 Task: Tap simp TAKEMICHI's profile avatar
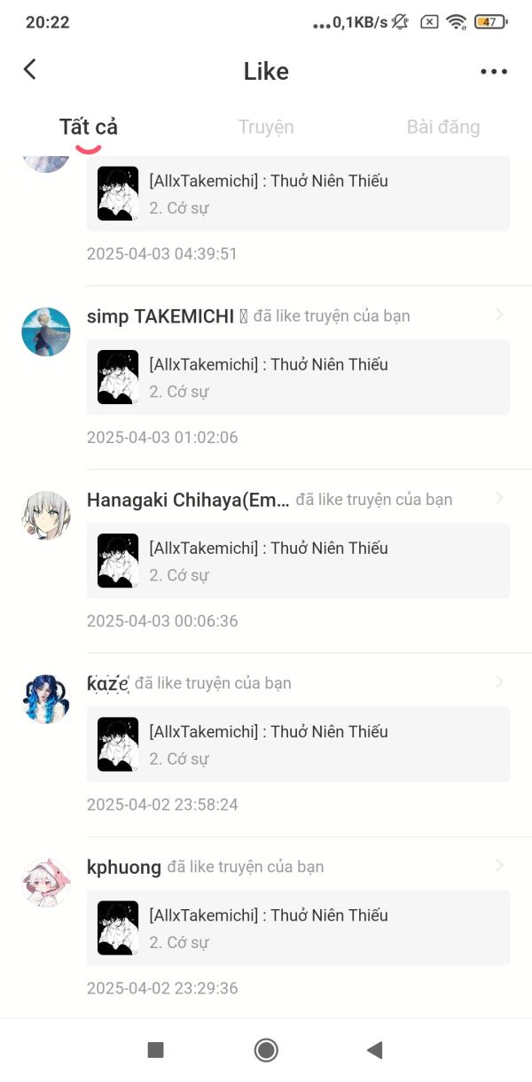point(46,332)
